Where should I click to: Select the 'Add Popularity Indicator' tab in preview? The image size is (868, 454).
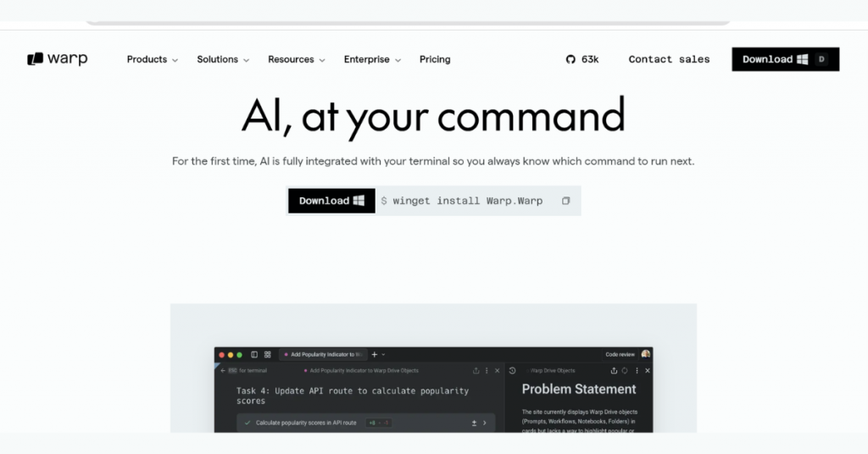(x=323, y=354)
